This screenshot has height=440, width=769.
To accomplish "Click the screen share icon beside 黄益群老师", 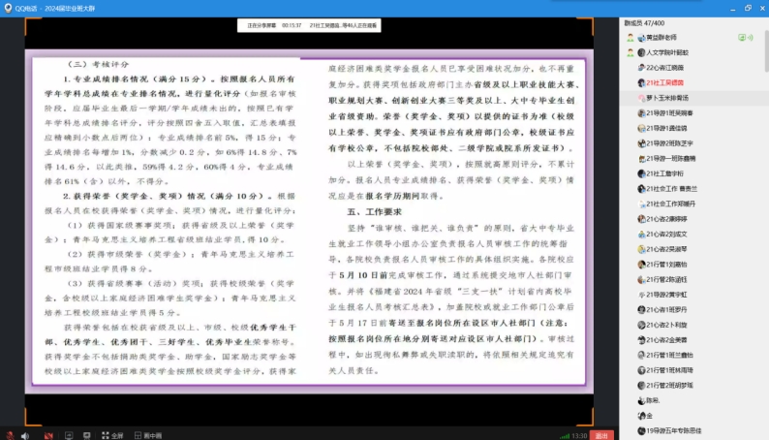I will click(744, 37).
